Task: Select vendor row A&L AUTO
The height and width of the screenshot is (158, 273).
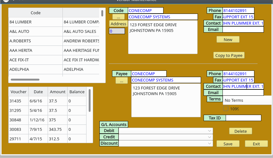Action: point(54,31)
